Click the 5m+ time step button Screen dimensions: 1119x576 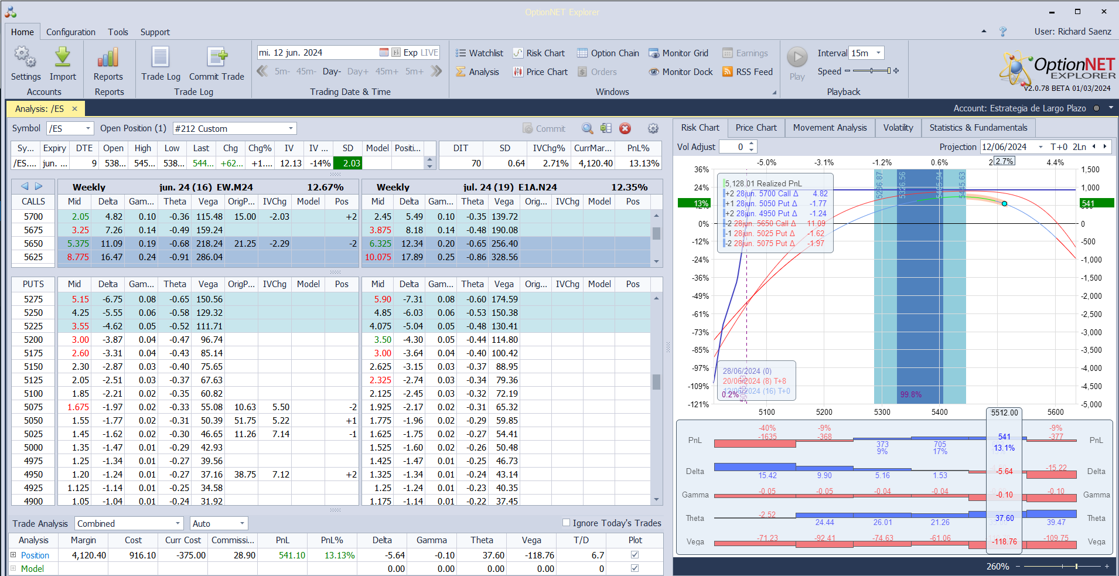(414, 71)
